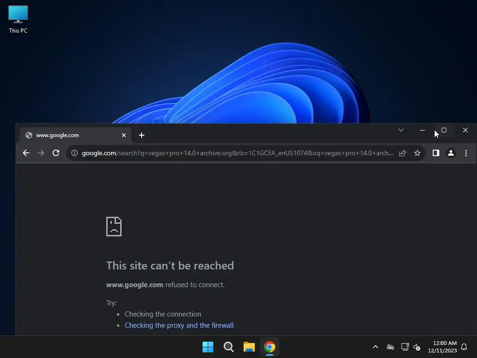Viewport: 477px width, 358px height.
Task: View site information icon in address bar
Action: pyautogui.click(x=74, y=153)
